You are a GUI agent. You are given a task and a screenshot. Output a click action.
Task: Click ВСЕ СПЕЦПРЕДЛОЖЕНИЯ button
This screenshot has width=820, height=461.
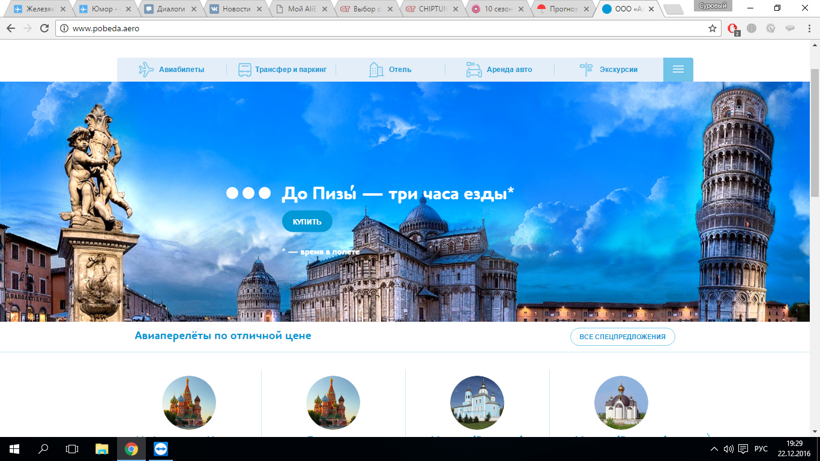click(x=623, y=337)
